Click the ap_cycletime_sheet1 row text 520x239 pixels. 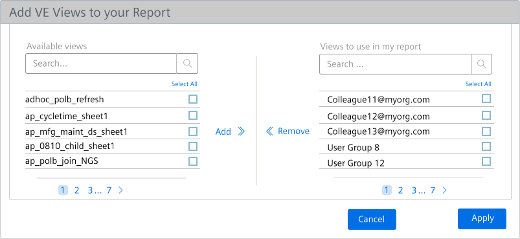[67, 117]
